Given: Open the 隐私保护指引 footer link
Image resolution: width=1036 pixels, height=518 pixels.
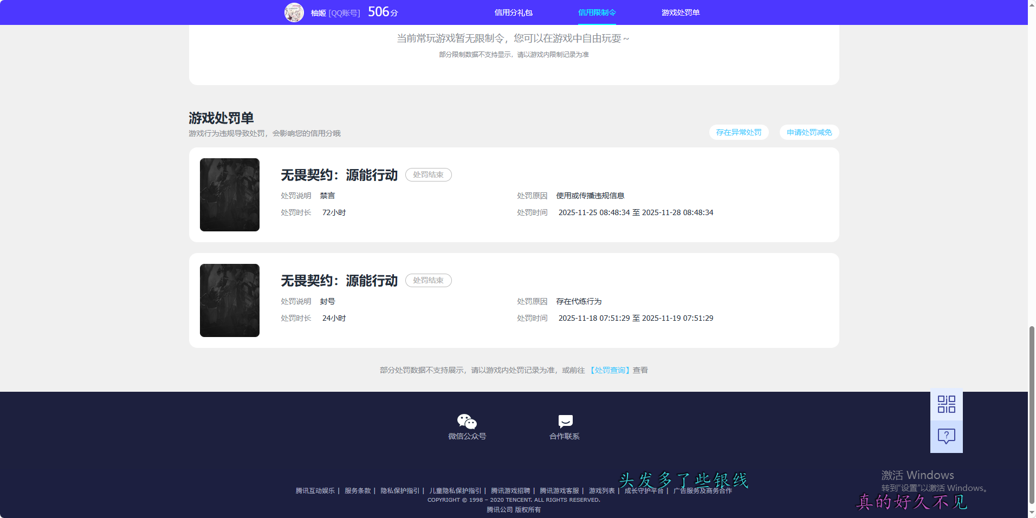Looking at the screenshot, I should pyautogui.click(x=399, y=490).
